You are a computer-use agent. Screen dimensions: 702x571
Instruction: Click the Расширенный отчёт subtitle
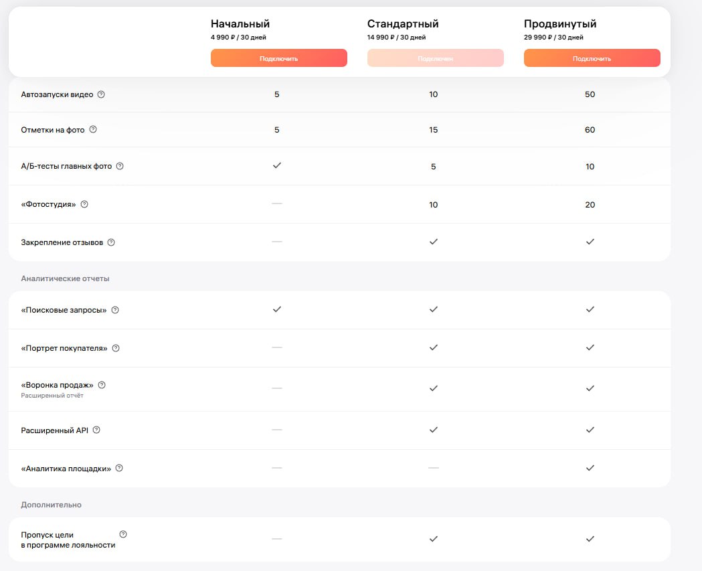(52, 396)
